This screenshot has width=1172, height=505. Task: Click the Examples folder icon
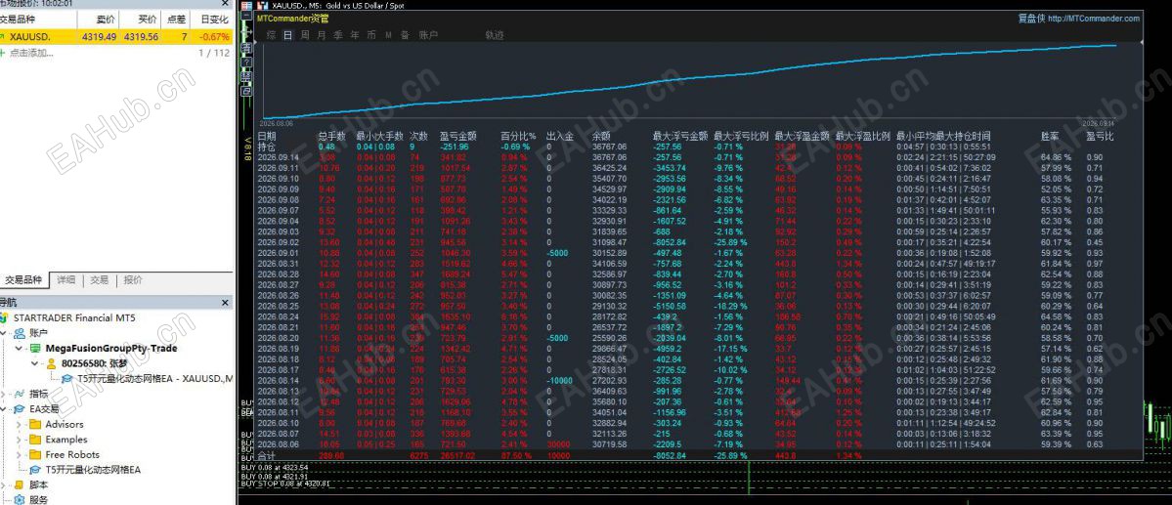click(34, 440)
